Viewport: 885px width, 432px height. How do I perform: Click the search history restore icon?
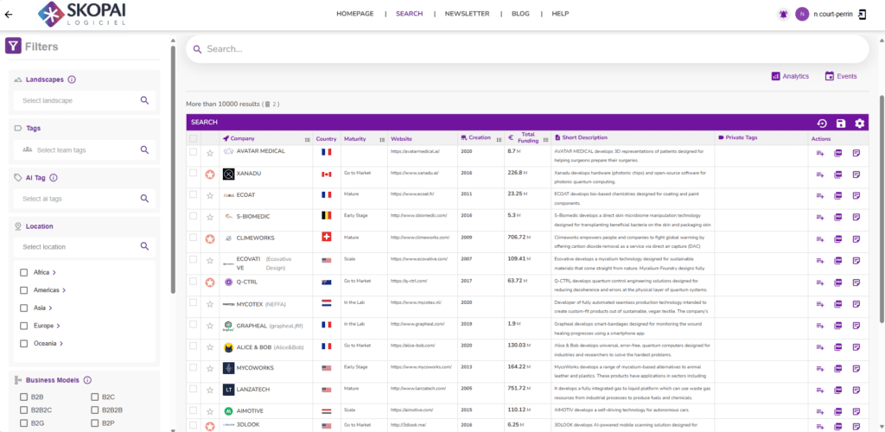(x=822, y=124)
